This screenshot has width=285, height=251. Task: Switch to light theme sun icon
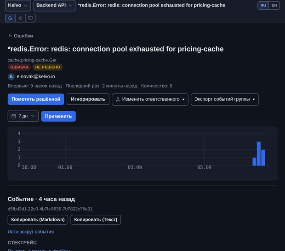20,18
